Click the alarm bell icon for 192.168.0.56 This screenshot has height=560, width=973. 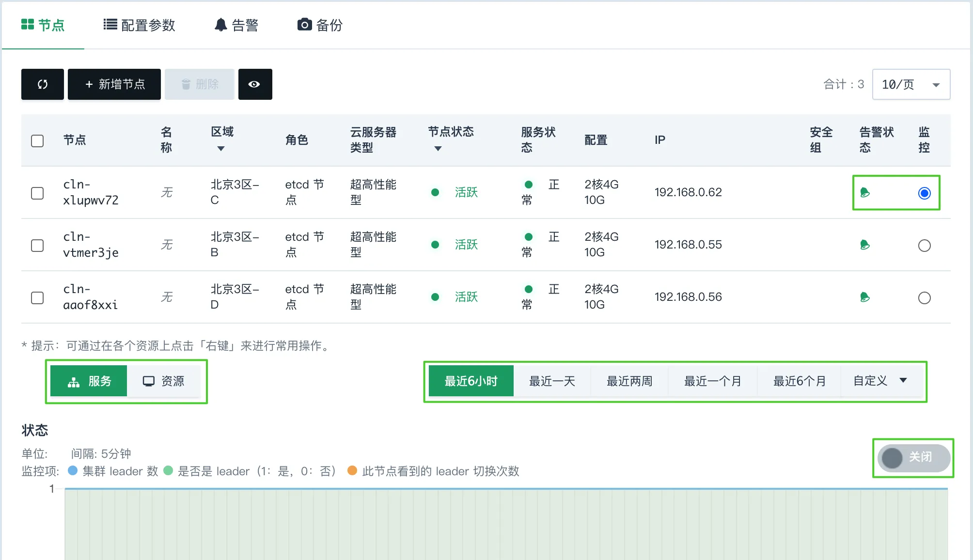(865, 297)
